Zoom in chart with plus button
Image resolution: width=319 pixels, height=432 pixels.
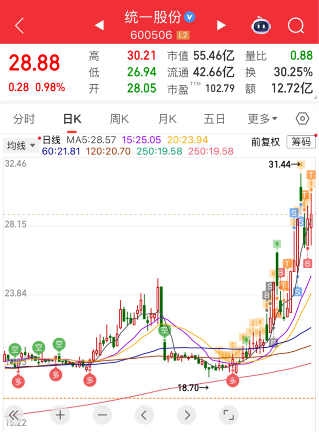coord(60,415)
